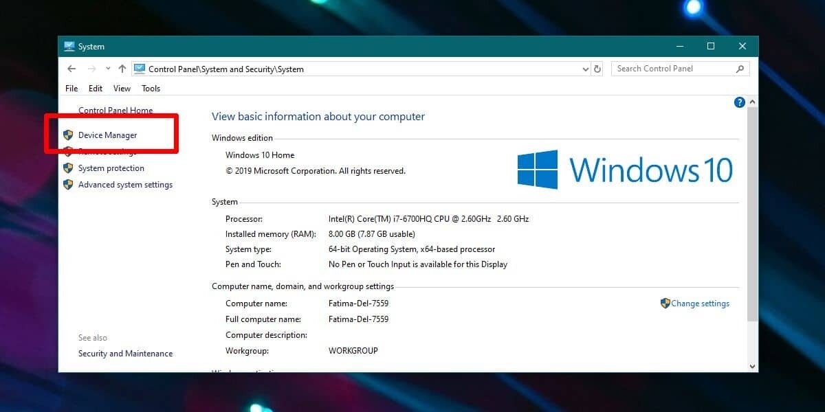
Task: Click the Forward navigation arrow
Action: (91, 69)
